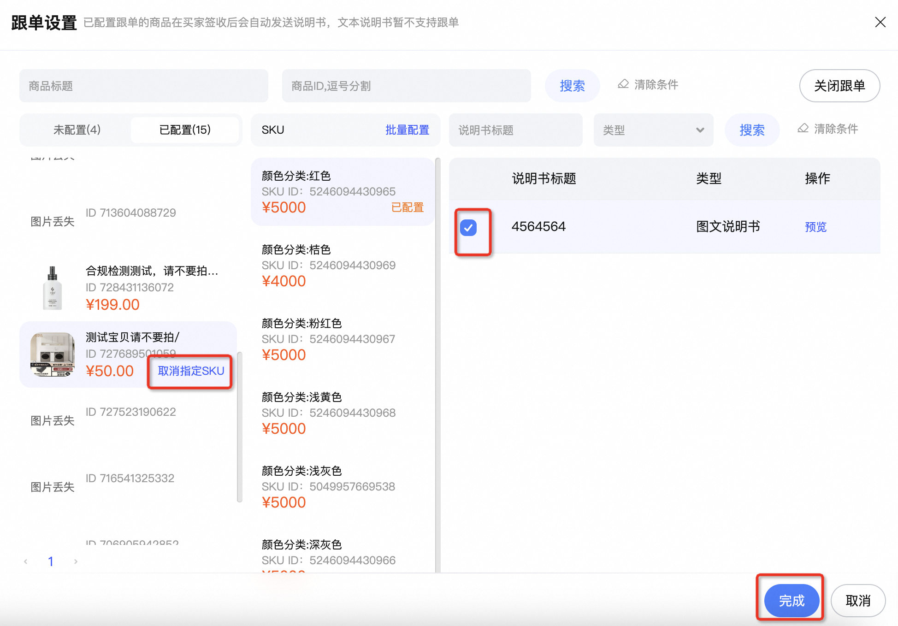Close the 跟单设置 dialog with X icon
Viewport: 898px width, 626px height.
coord(880,22)
